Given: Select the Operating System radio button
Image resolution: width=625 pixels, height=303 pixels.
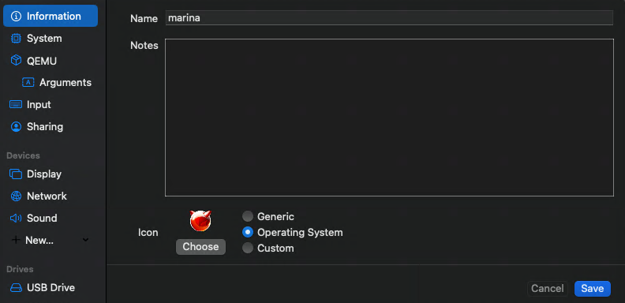Looking at the screenshot, I should click(x=248, y=232).
